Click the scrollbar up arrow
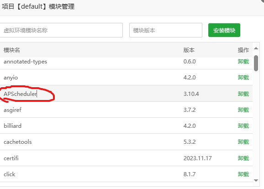The height and width of the screenshot is (189, 264). click(256, 48)
